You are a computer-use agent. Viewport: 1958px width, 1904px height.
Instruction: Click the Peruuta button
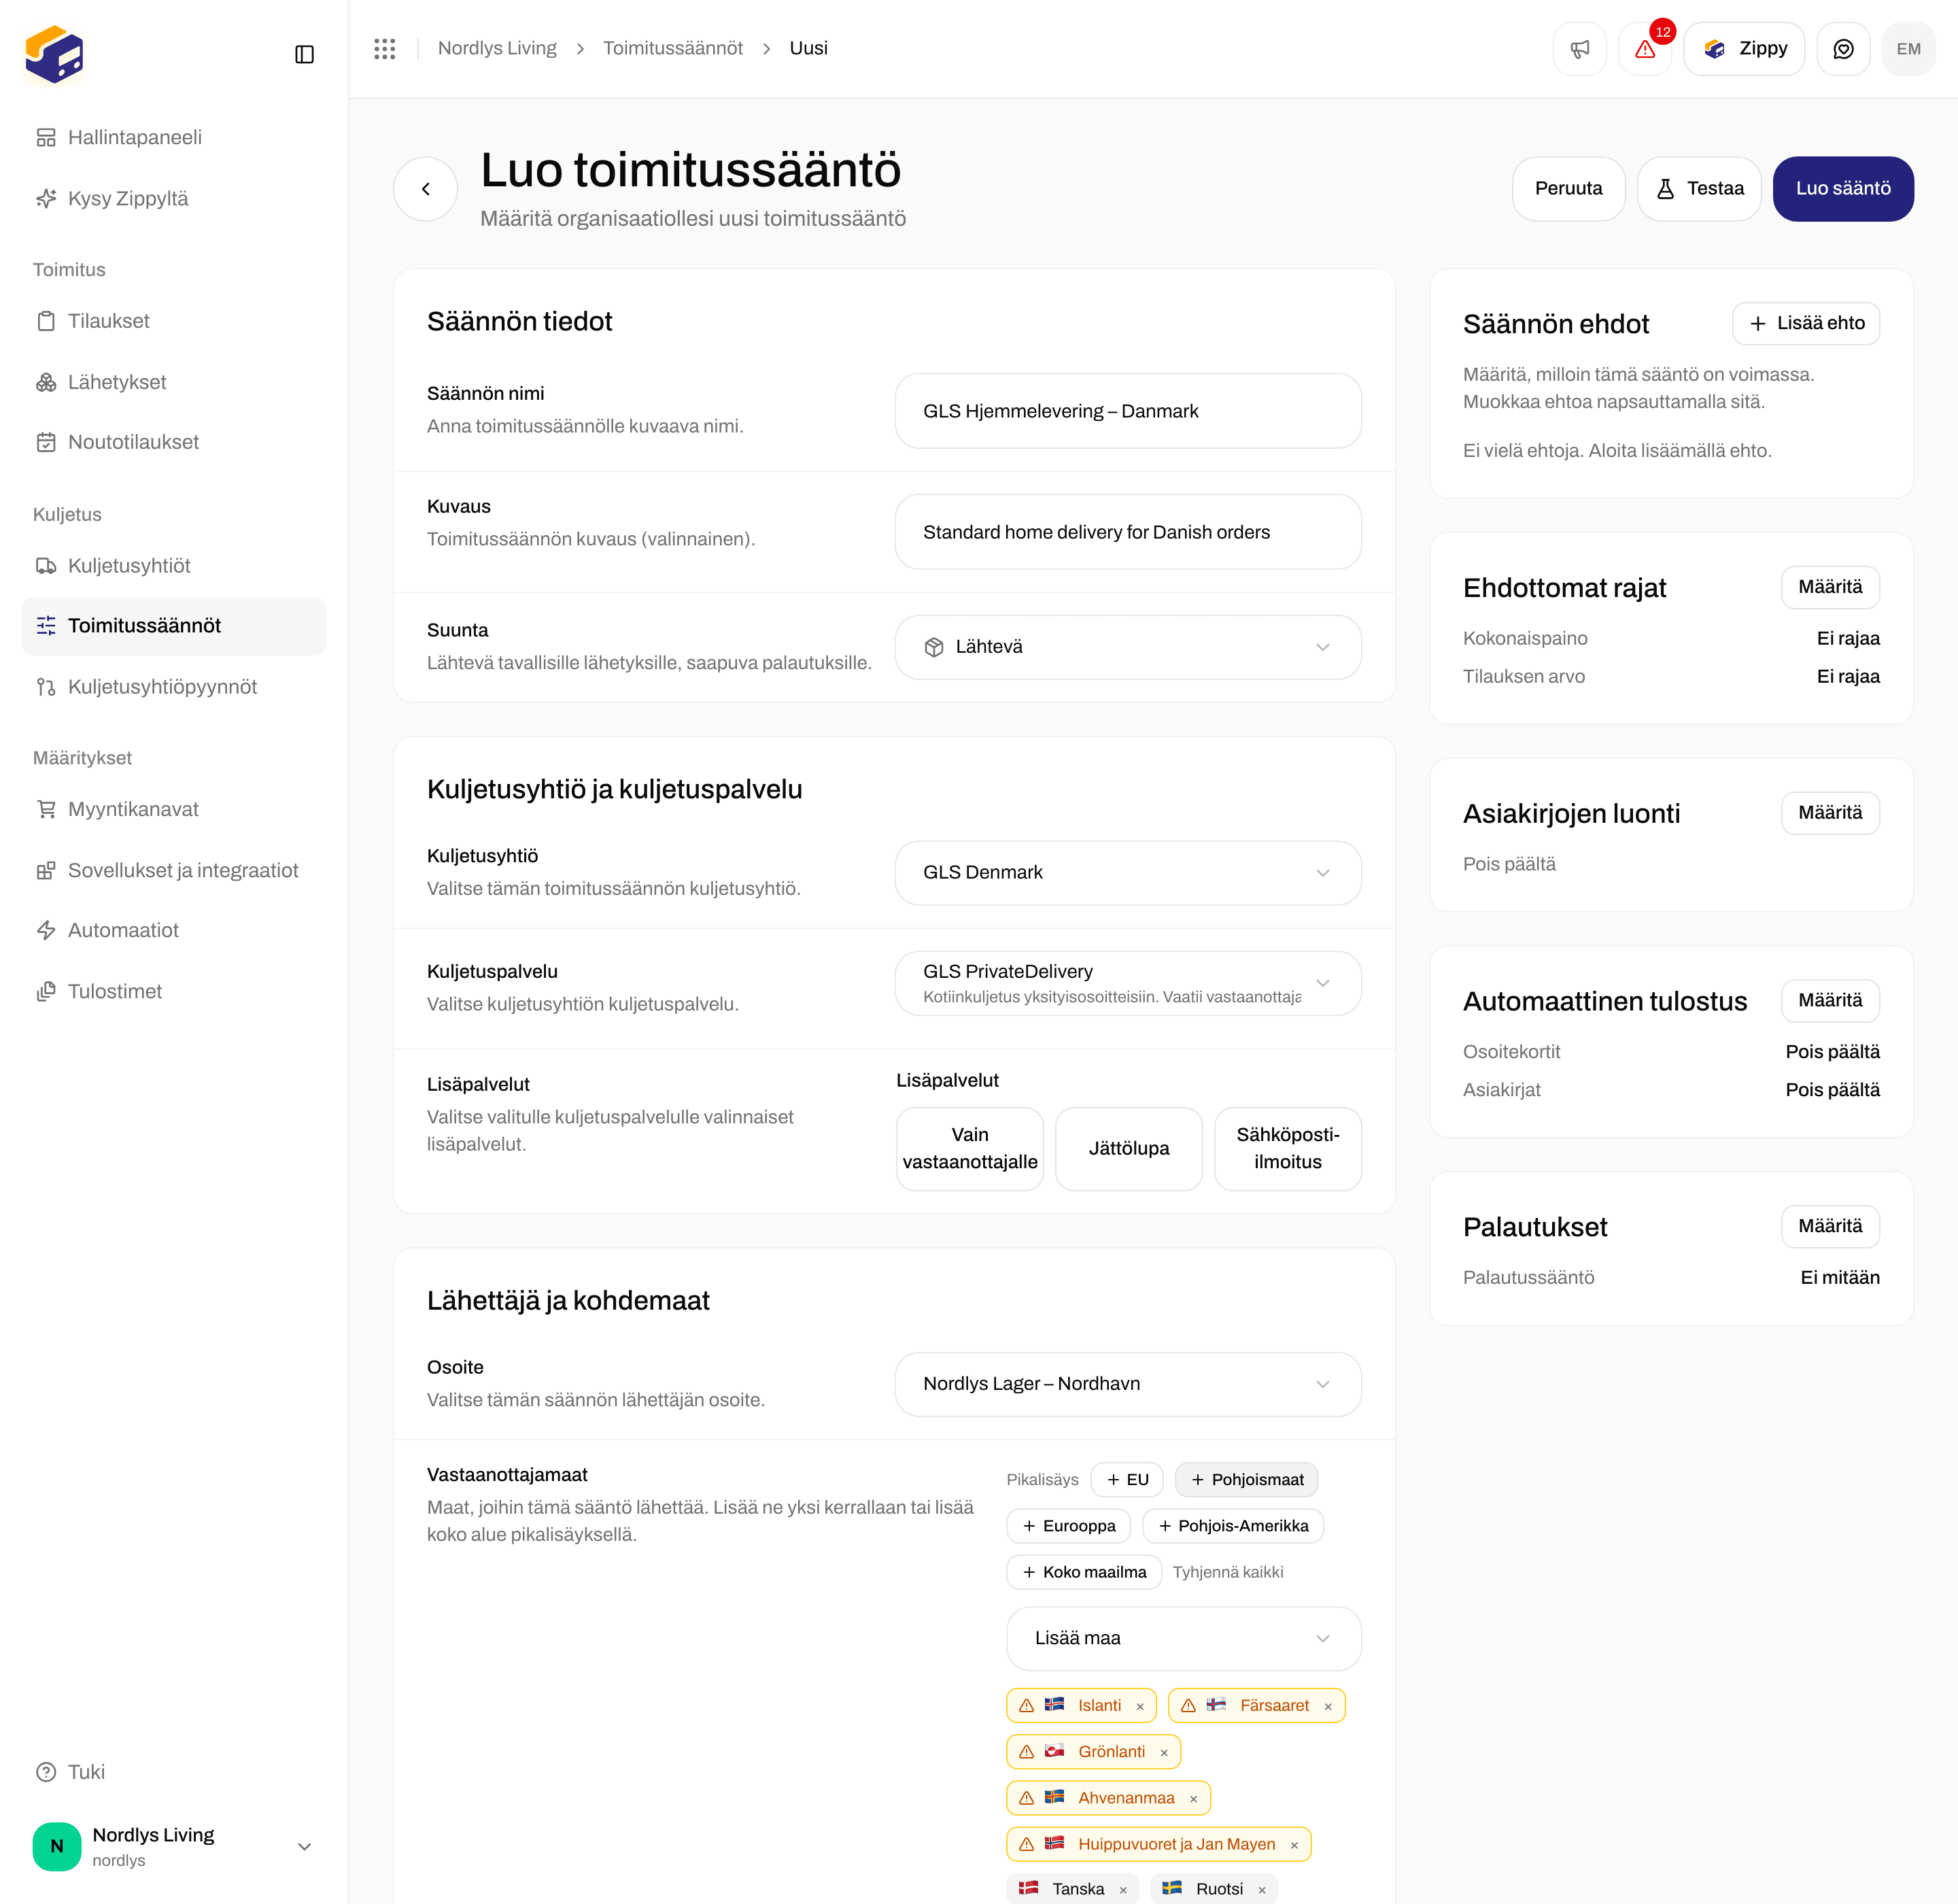pyautogui.click(x=1568, y=189)
